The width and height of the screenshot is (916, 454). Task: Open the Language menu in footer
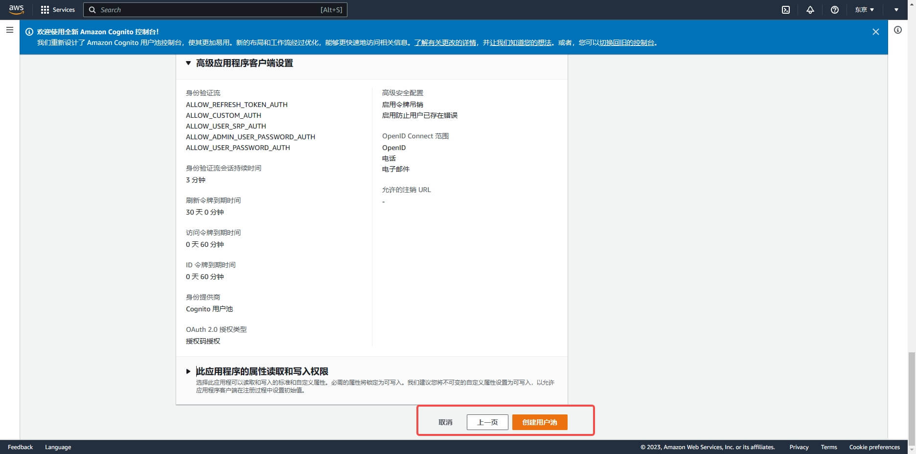[58, 447]
